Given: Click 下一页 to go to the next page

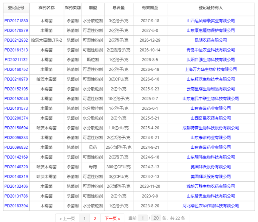Looking at the screenshot, I should coord(112,218).
